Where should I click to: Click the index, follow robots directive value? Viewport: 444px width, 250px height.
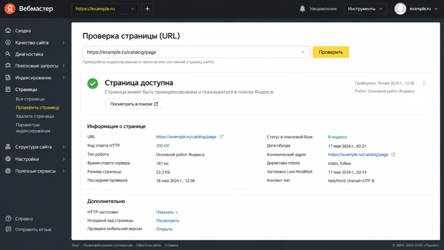[x=340, y=164]
